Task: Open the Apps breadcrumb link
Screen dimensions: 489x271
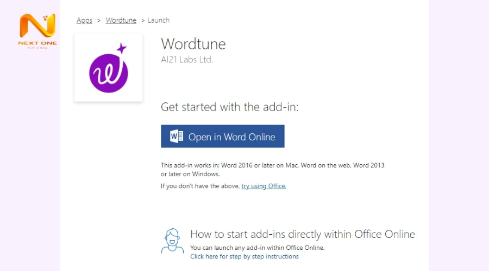Action: point(84,20)
